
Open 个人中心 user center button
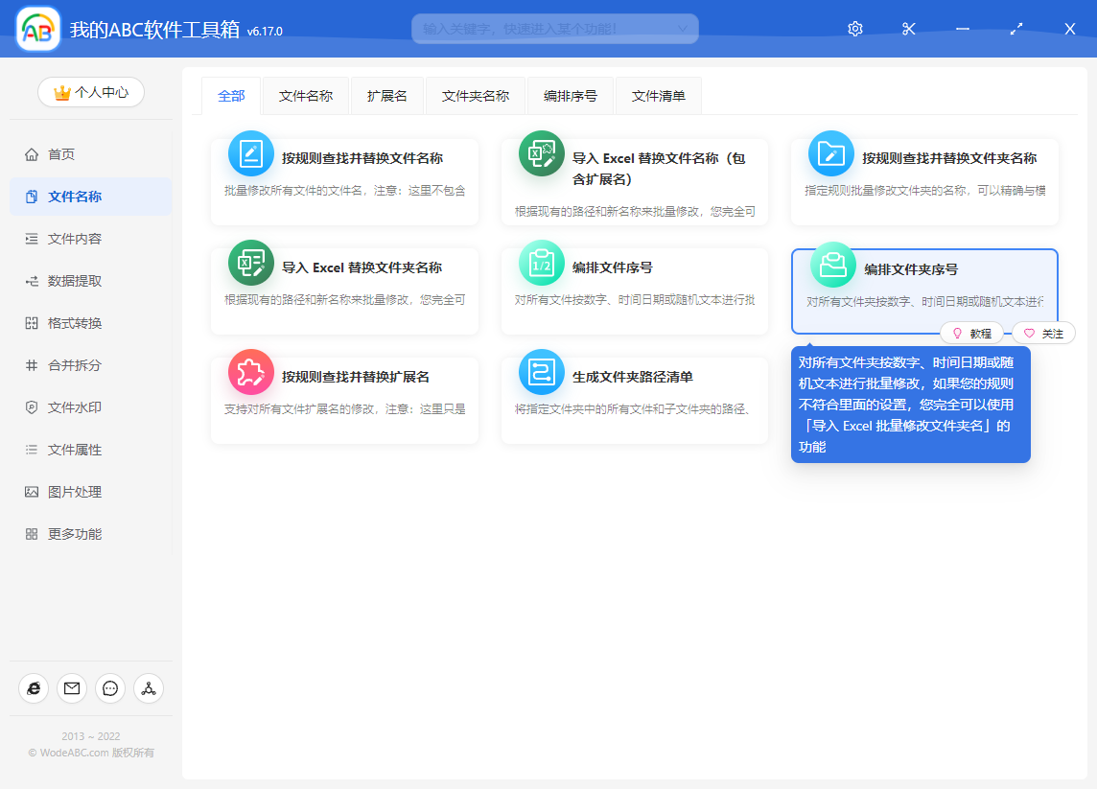pyautogui.click(x=91, y=92)
